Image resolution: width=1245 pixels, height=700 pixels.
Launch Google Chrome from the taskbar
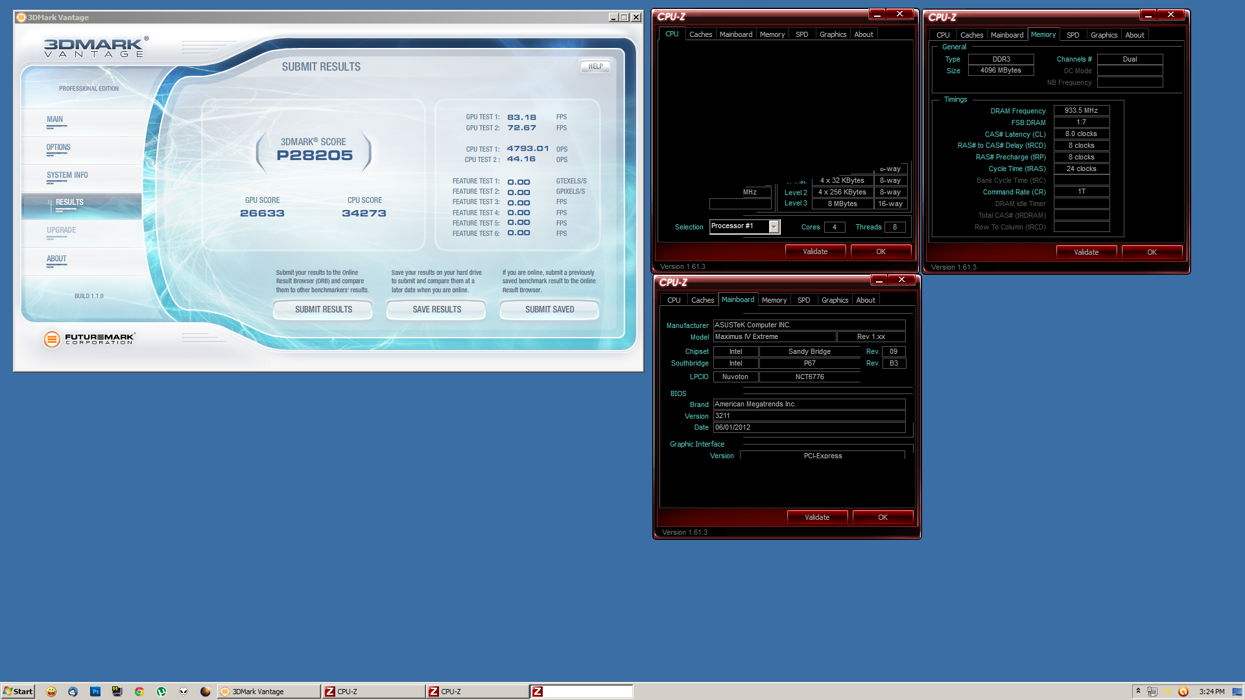(139, 692)
